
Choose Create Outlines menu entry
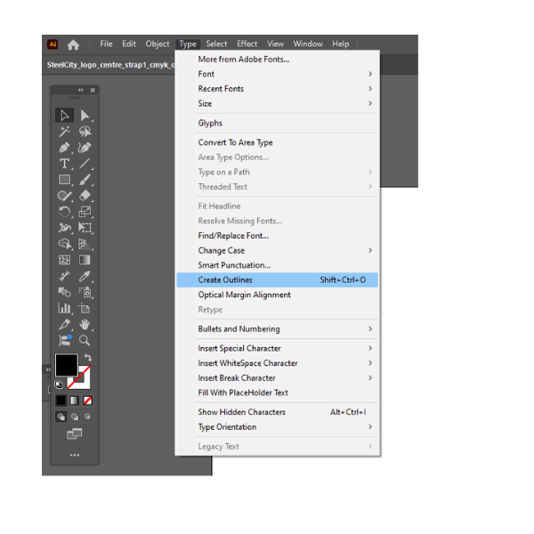point(277,280)
